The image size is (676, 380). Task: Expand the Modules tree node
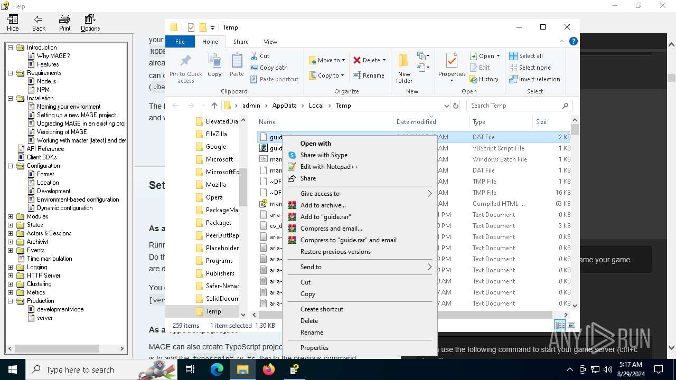click(x=10, y=216)
